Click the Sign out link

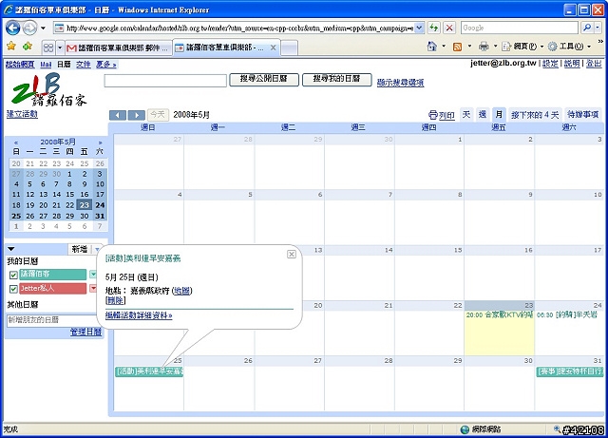[x=594, y=64]
